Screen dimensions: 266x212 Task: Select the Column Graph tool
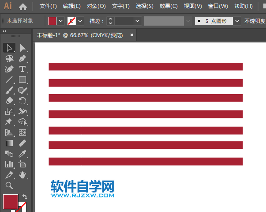tap(9, 164)
